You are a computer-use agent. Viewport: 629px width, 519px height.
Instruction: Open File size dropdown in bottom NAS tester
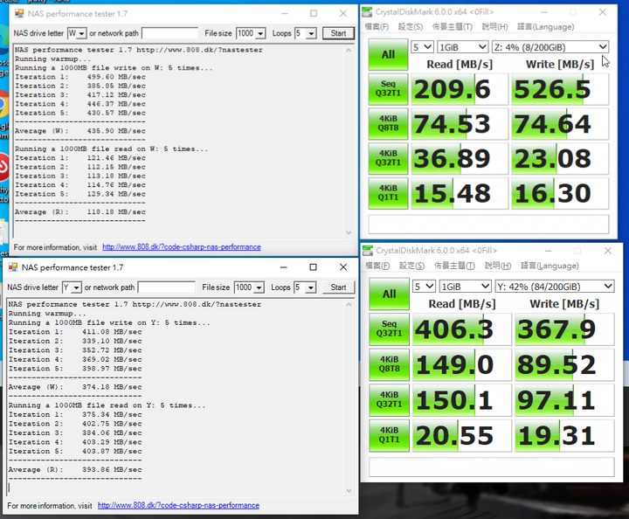(x=259, y=287)
